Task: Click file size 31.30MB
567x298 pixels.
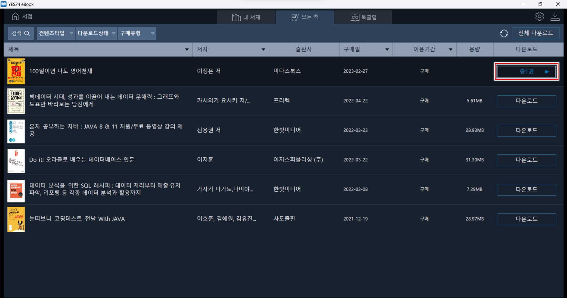Action: click(475, 160)
